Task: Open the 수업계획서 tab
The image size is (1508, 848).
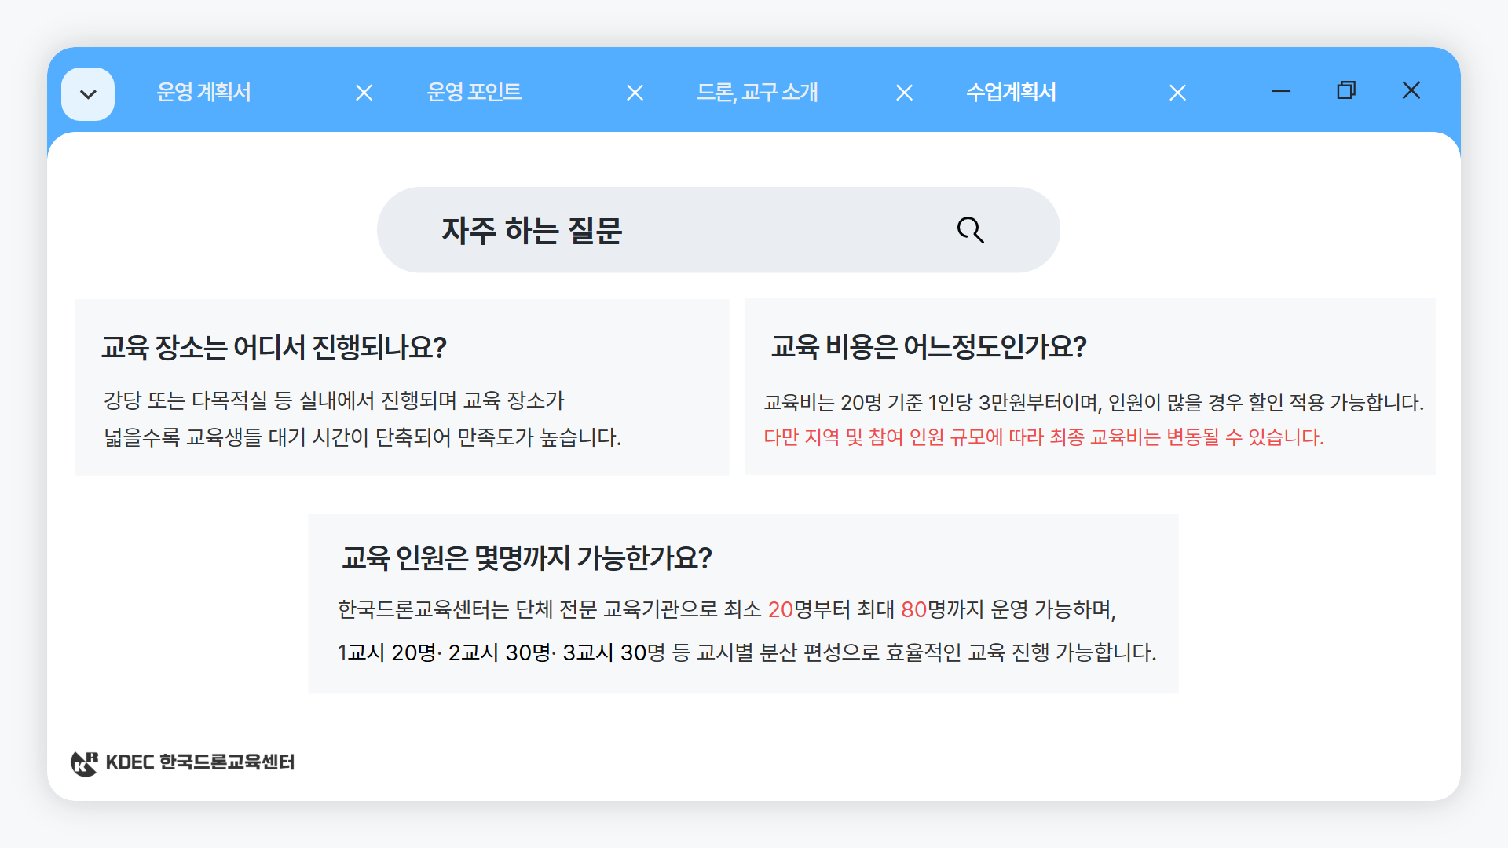Action: click(1010, 92)
